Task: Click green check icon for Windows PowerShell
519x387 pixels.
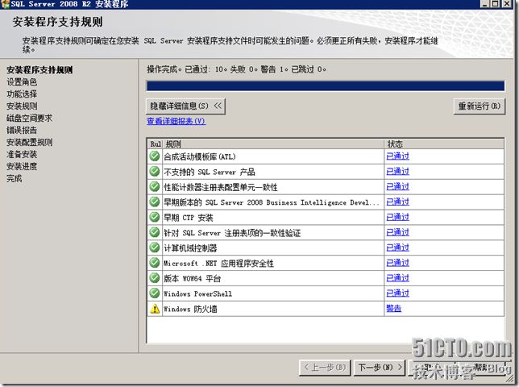Action: click(x=154, y=293)
